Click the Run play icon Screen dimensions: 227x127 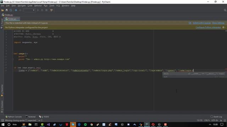tap(38, 10)
